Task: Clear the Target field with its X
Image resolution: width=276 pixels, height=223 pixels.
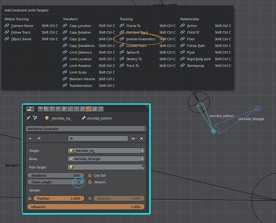Action: pyautogui.click(x=142, y=151)
